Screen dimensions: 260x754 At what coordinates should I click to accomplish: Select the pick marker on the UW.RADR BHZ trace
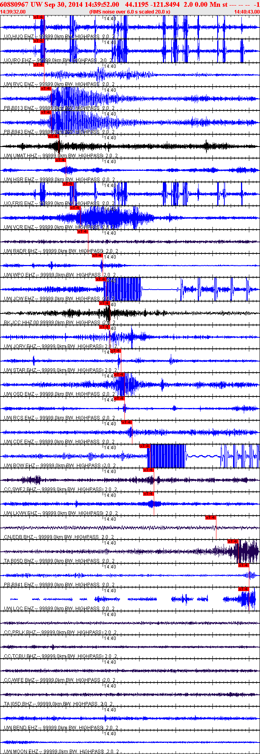pyautogui.click(x=83, y=232)
